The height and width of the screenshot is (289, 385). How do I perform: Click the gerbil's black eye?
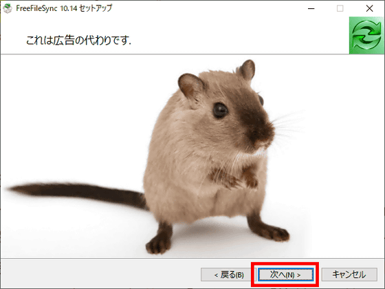tap(220, 110)
